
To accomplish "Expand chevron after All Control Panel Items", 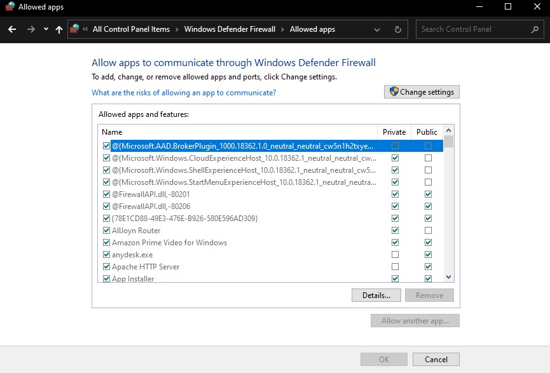I will 177,29.
